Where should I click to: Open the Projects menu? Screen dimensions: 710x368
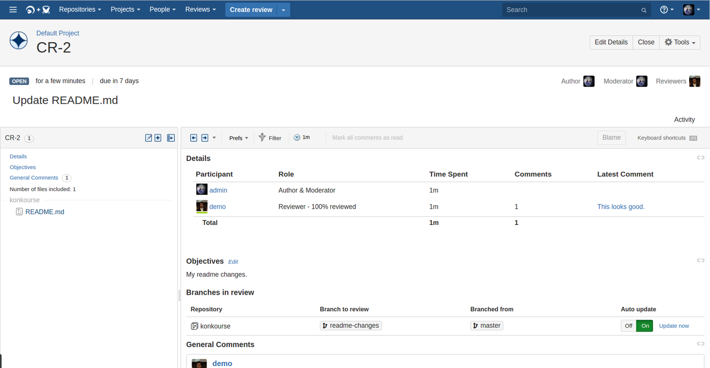(125, 9)
